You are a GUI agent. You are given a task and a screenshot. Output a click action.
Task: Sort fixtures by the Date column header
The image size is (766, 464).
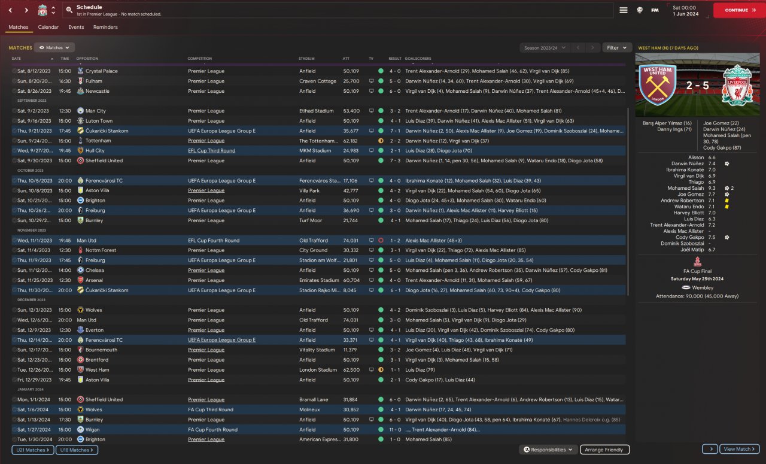(16, 59)
